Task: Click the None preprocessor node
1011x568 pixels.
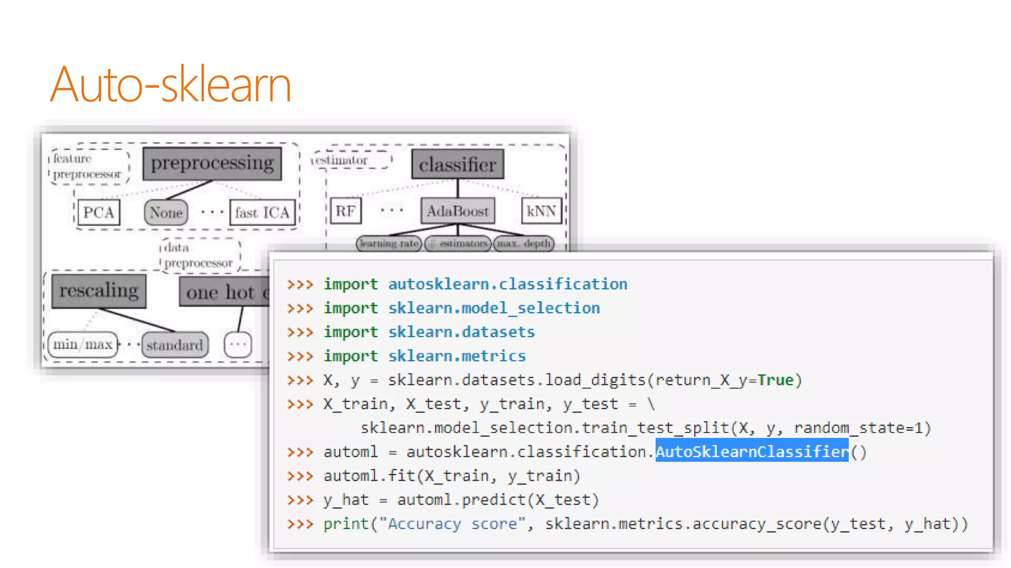Action: [166, 213]
